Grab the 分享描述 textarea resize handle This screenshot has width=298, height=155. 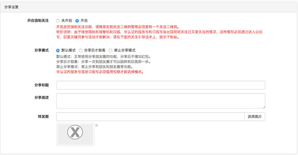point(264,107)
